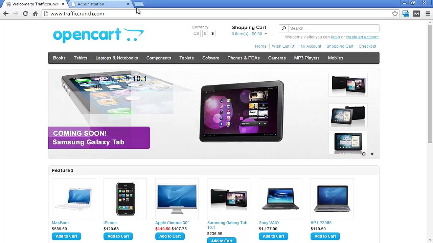Proceed to the Checkout link
This screenshot has width=433, height=243.
point(367,46)
